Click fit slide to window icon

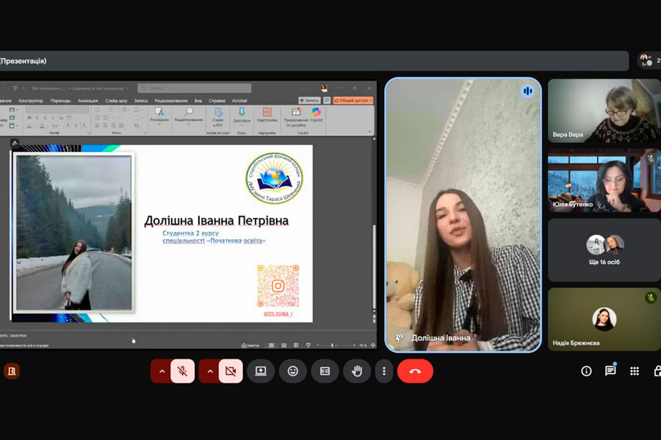[x=372, y=345]
